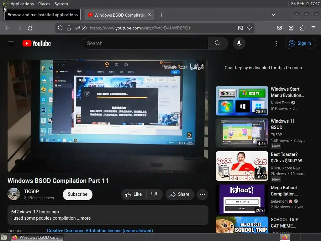The width and height of the screenshot is (321, 241).
Task: Open Firefox extensions puzzle icon
Action: point(302,28)
